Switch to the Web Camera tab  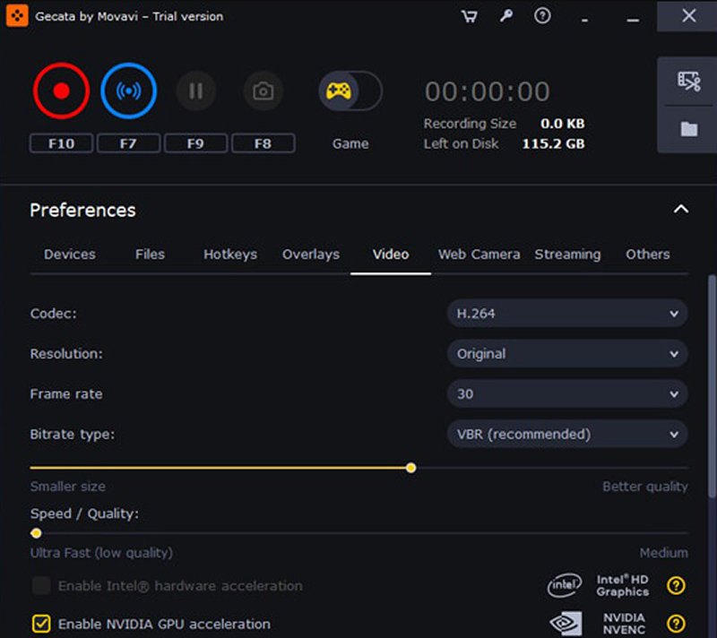pyautogui.click(x=479, y=254)
